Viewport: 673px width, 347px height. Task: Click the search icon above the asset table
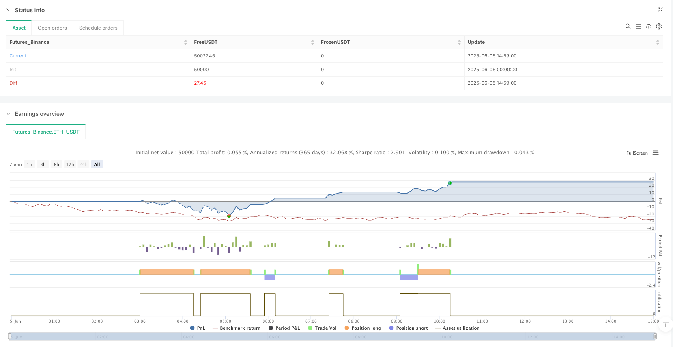628,26
